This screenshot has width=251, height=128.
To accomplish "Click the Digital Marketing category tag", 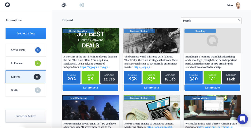I will click(x=78, y=31).
